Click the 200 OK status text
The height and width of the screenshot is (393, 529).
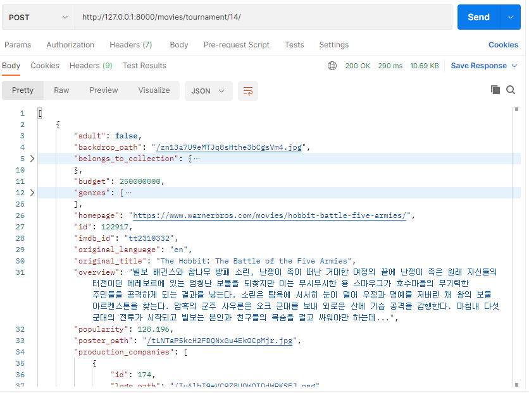pyautogui.click(x=358, y=66)
